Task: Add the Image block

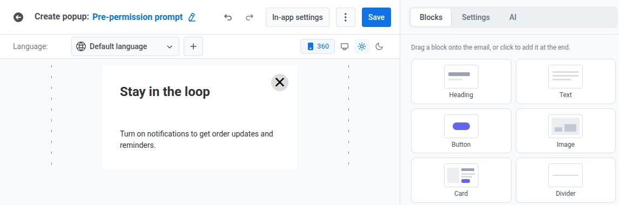Action: pos(566,131)
